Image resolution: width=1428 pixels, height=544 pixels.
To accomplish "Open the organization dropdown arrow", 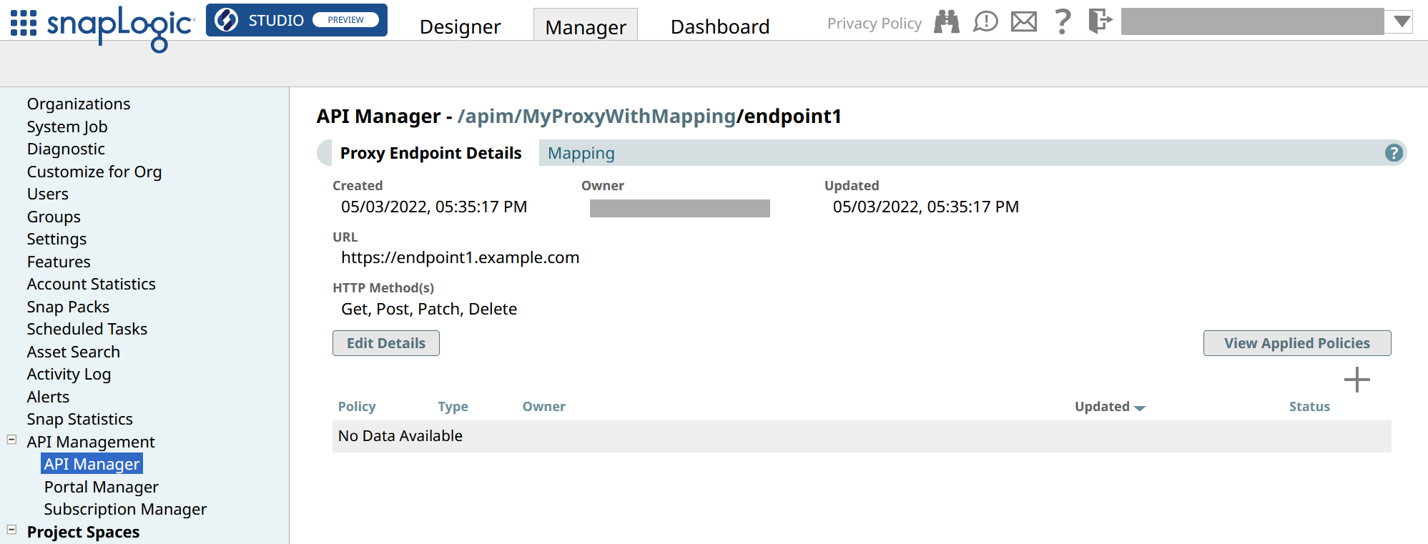I will (x=1402, y=21).
